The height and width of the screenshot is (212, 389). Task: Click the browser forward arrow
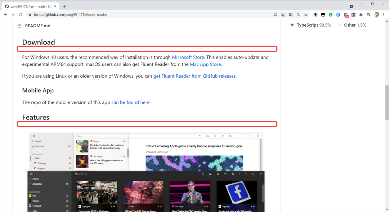tap(13, 15)
